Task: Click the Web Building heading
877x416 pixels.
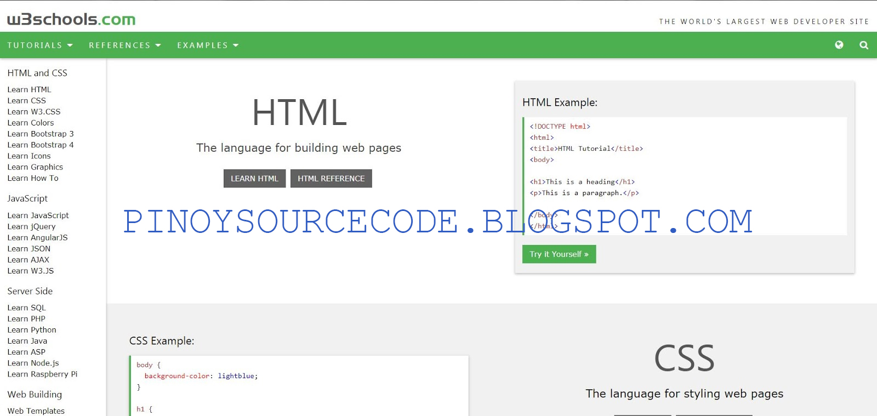Action: click(x=35, y=394)
